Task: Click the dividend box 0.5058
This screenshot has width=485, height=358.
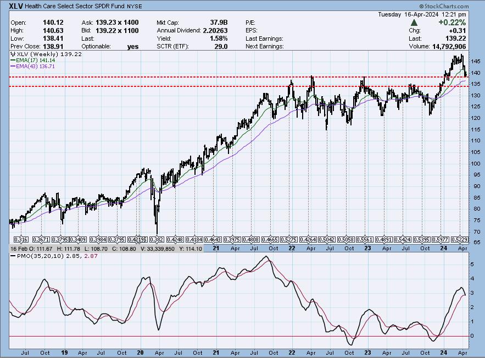Action: 346,239
